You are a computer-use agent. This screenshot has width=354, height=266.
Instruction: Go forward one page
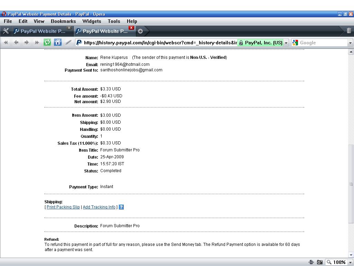tap(26, 42)
